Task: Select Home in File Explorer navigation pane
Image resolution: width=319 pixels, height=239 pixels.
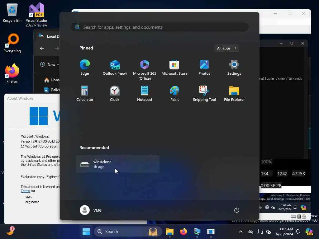Action: pos(52,80)
